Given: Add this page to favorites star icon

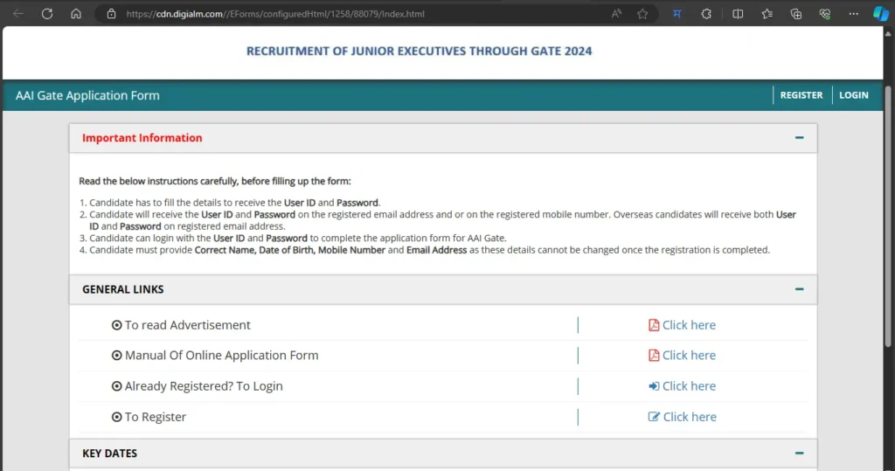Looking at the screenshot, I should [642, 14].
